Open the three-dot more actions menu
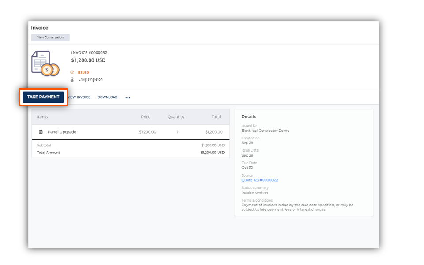The width and height of the screenshot is (424, 265). 128,98
